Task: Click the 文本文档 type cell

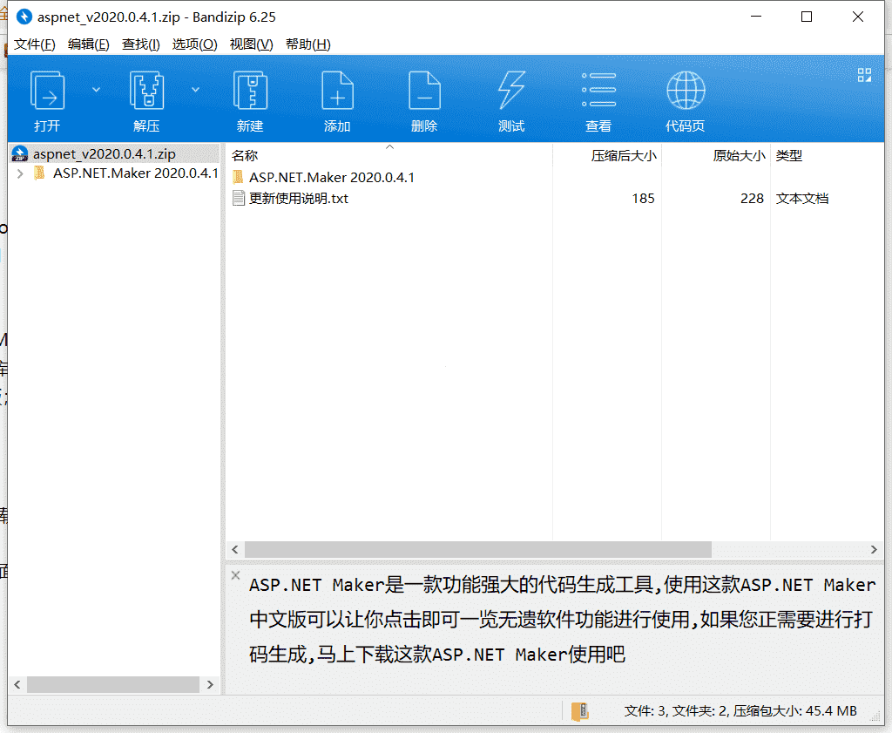Action: [x=802, y=199]
